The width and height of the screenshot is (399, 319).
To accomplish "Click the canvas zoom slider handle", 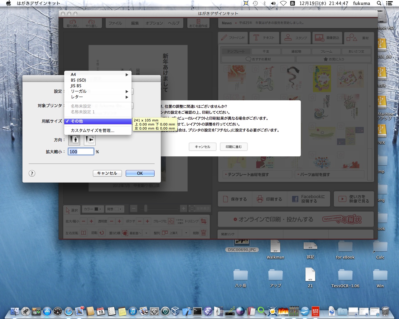I will (x=146, y=208).
